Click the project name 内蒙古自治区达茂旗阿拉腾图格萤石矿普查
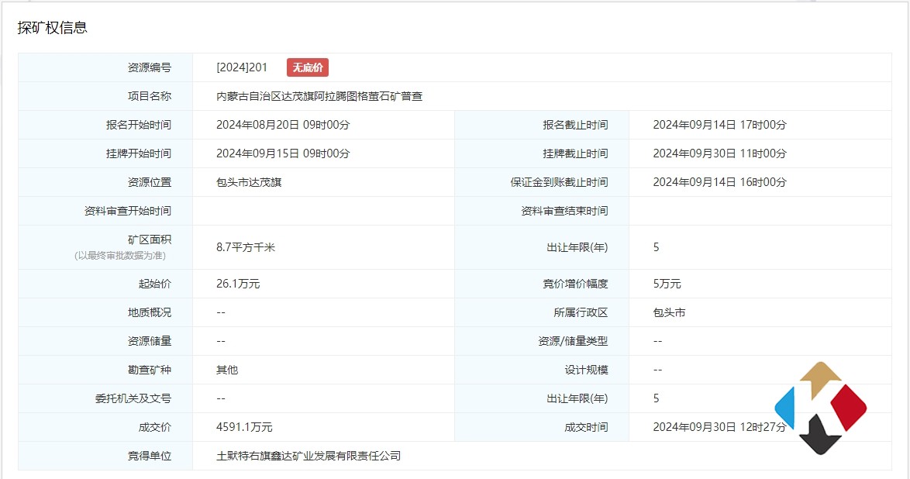The height and width of the screenshot is (479, 910). point(319,96)
